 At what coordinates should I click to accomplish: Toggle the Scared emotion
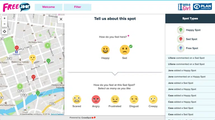(77, 99)
